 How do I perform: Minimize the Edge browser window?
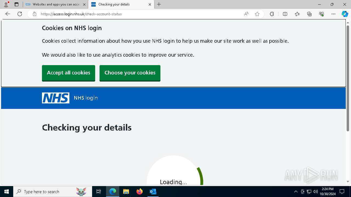point(319,4)
